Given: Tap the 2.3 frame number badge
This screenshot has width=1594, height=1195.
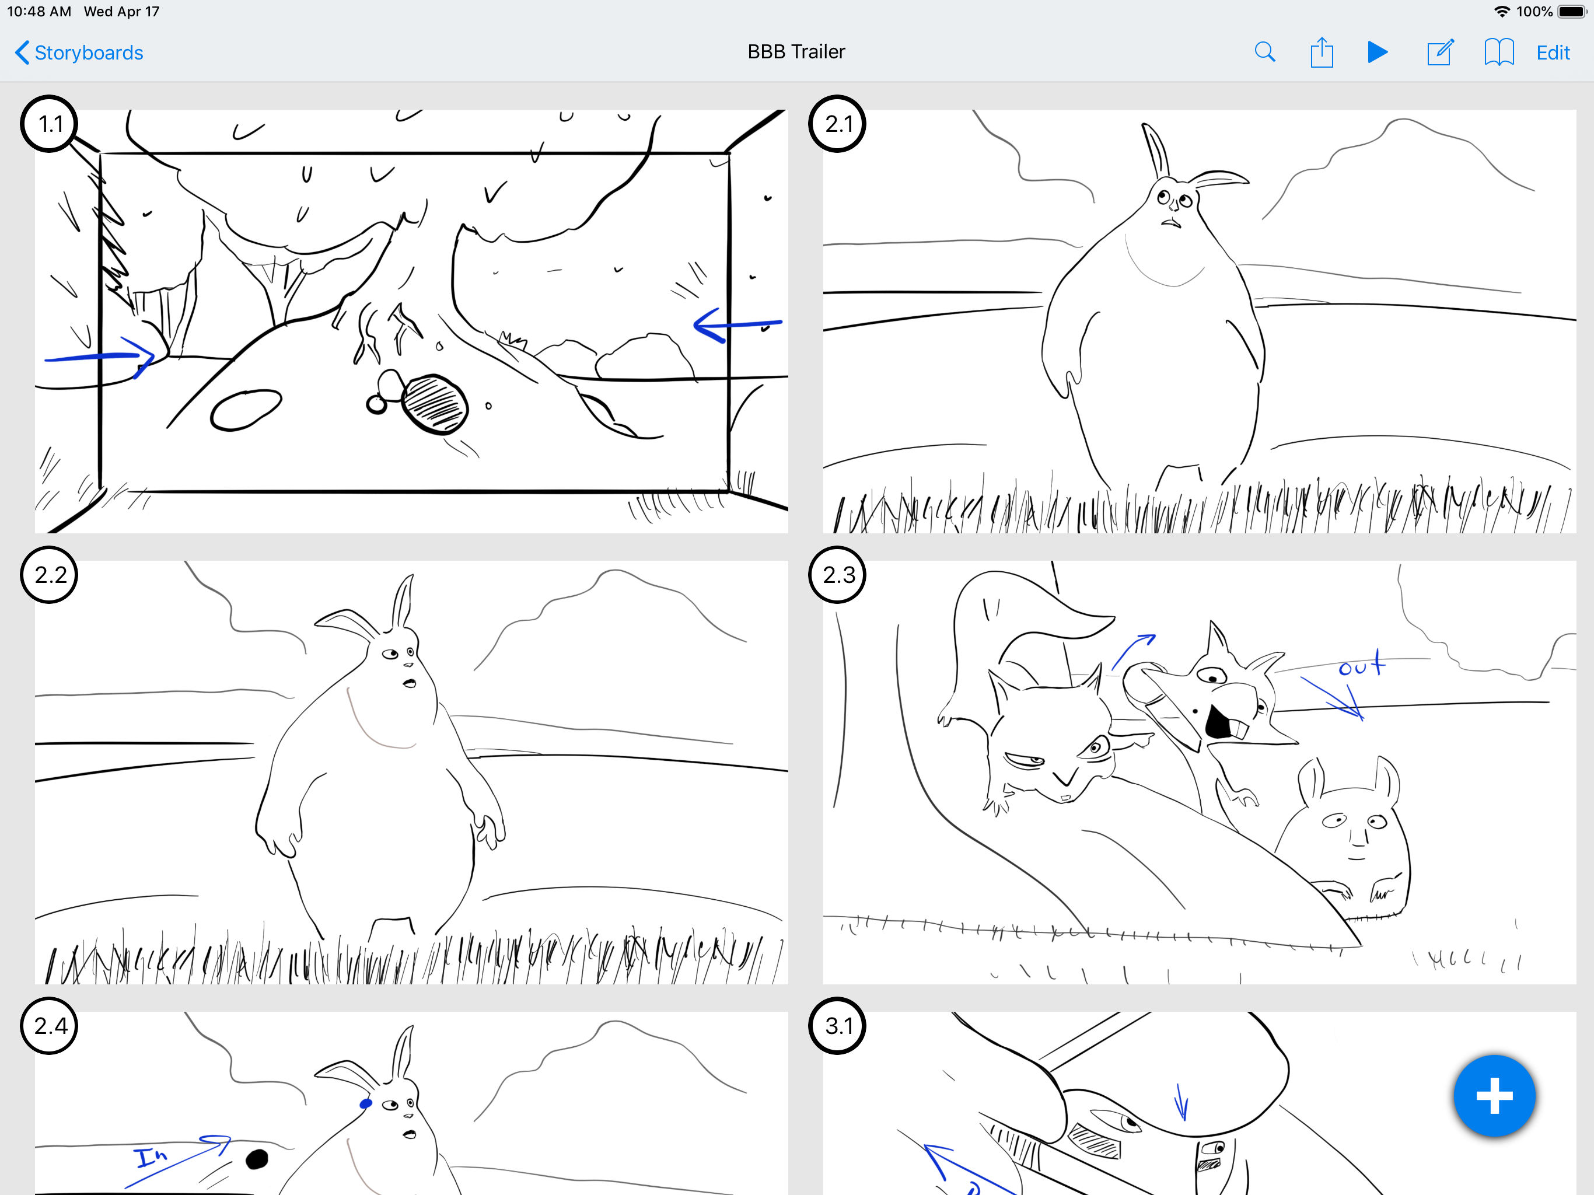Looking at the screenshot, I should [x=838, y=574].
